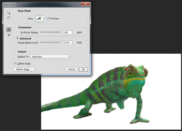Click the In-Focus Range value field
The image size is (182, 131).
click(x=67, y=32)
